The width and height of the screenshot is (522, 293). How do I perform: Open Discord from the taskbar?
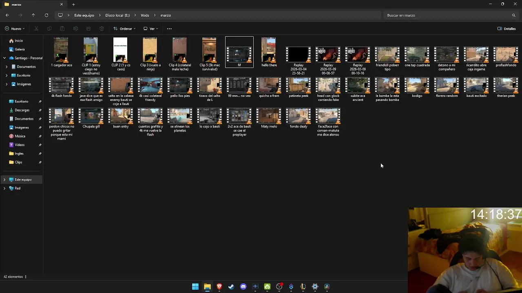point(243,287)
